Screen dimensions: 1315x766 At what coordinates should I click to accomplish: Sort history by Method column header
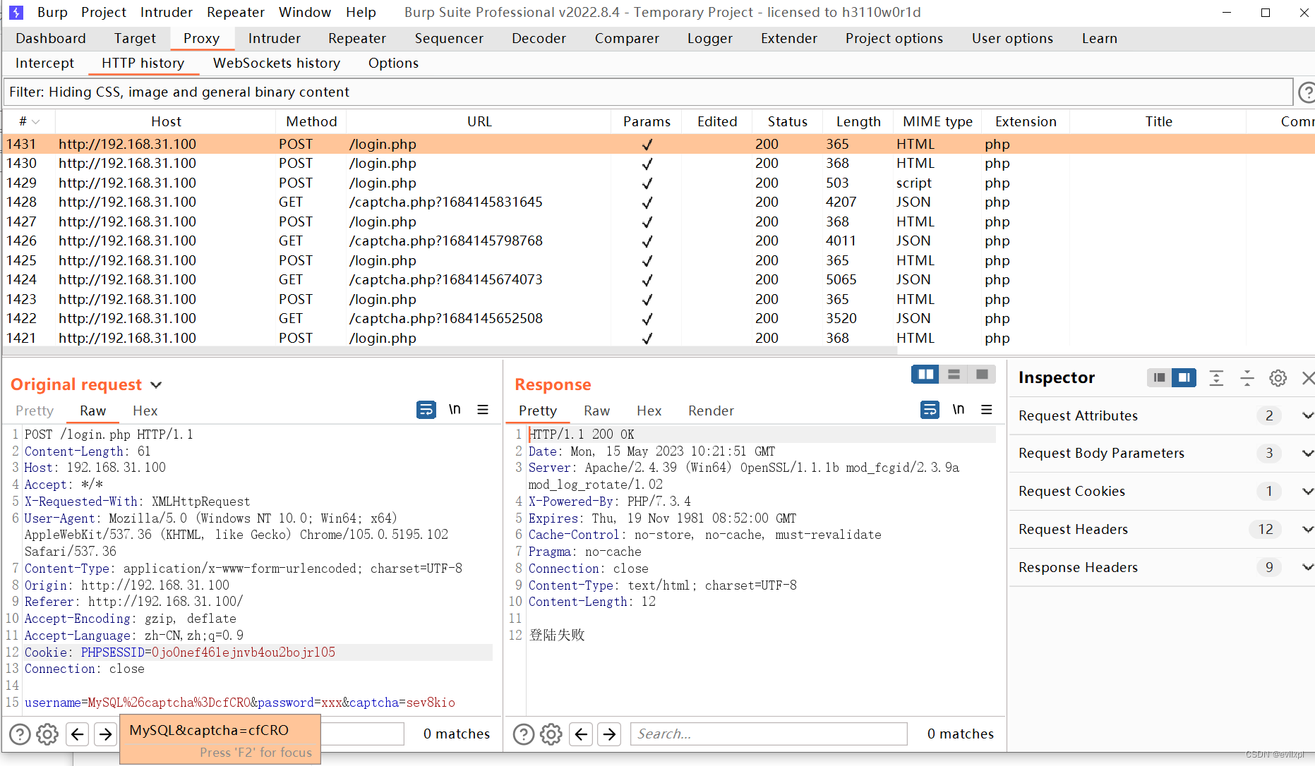pos(311,121)
